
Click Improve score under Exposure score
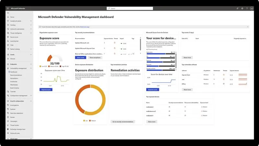pos(46,90)
